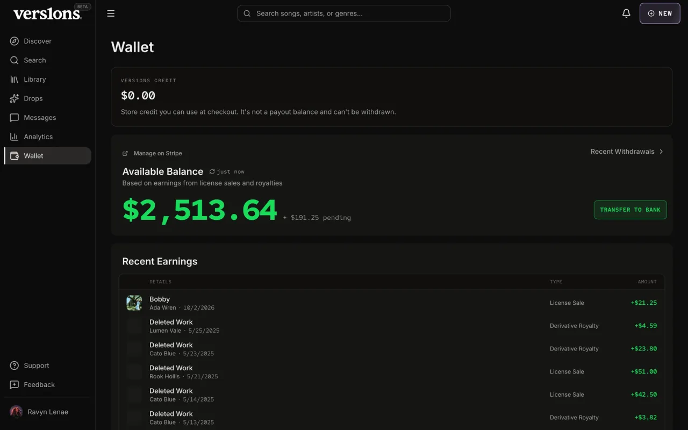Click the $2,513.64 available balance
688x430 pixels.
[200, 210]
